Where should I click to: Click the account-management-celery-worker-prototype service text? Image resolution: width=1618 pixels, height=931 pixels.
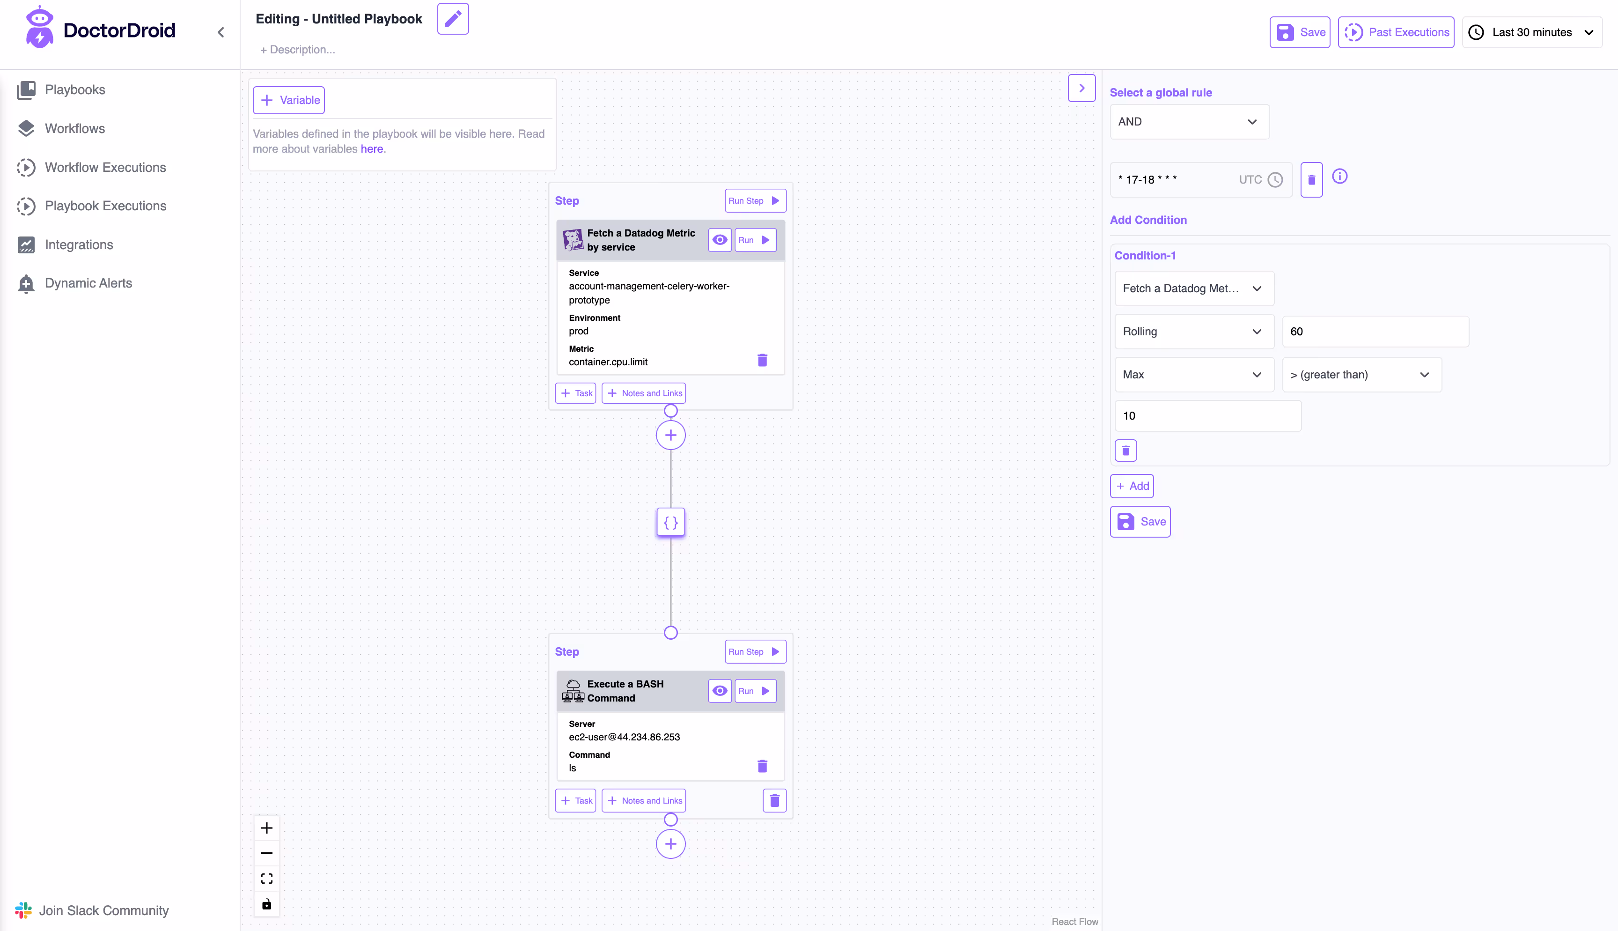coord(649,293)
